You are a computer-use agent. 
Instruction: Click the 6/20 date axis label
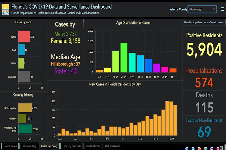(171, 139)
